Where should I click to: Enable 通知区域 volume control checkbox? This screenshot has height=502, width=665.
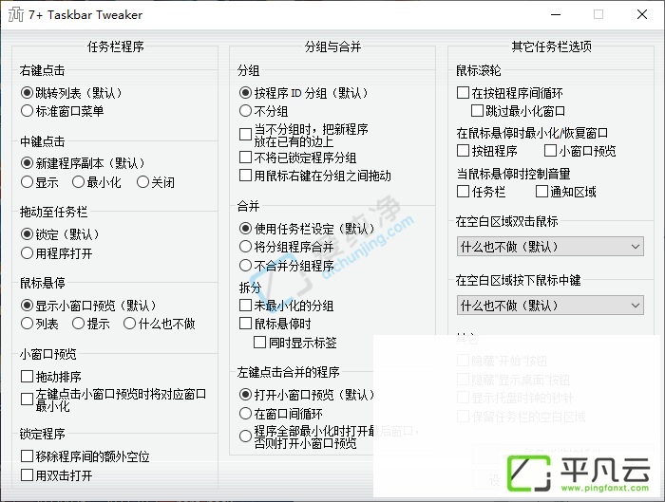[541, 192]
